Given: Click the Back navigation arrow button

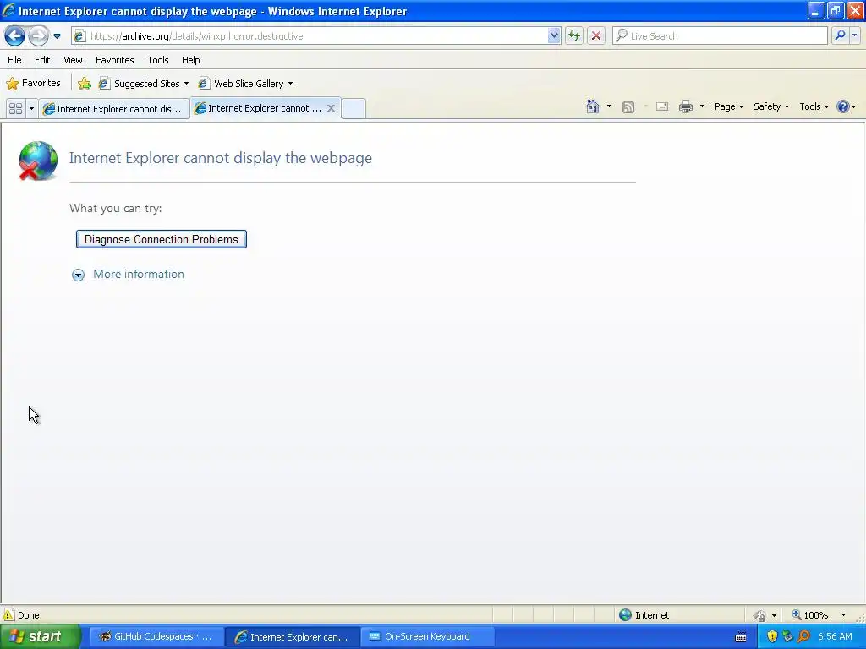Looking at the screenshot, I should [x=15, y=36].
